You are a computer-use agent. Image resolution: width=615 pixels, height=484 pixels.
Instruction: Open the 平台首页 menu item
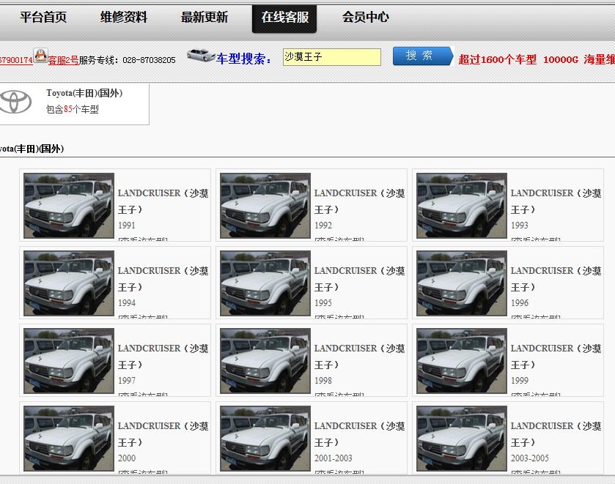(43, 18)
